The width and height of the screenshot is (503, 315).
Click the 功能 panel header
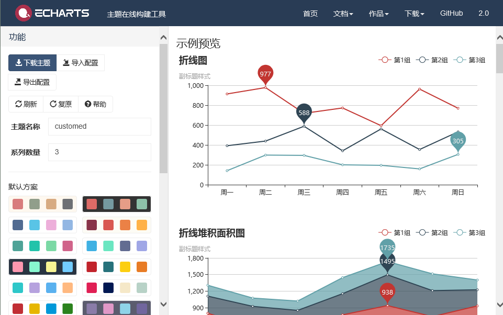(17, 37)
